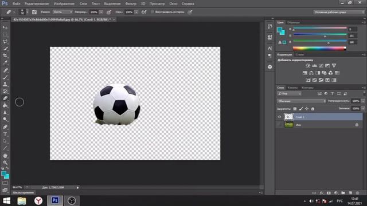This screenshot has width=367, height=206.
Task: Add a Curves adjustment layer
Action: pyautogui.click(x=321, y=66)
